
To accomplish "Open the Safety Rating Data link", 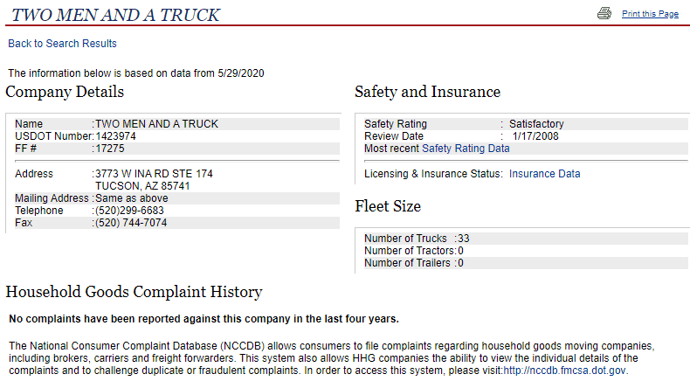I will point(466,149).
